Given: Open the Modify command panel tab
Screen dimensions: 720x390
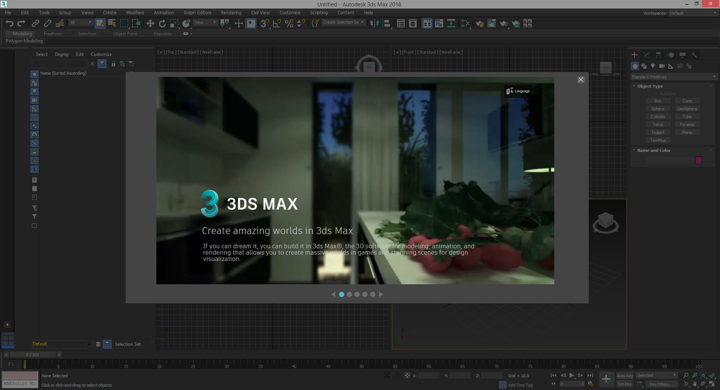Looking at the screenshot, I should click(x=646, y=55).
